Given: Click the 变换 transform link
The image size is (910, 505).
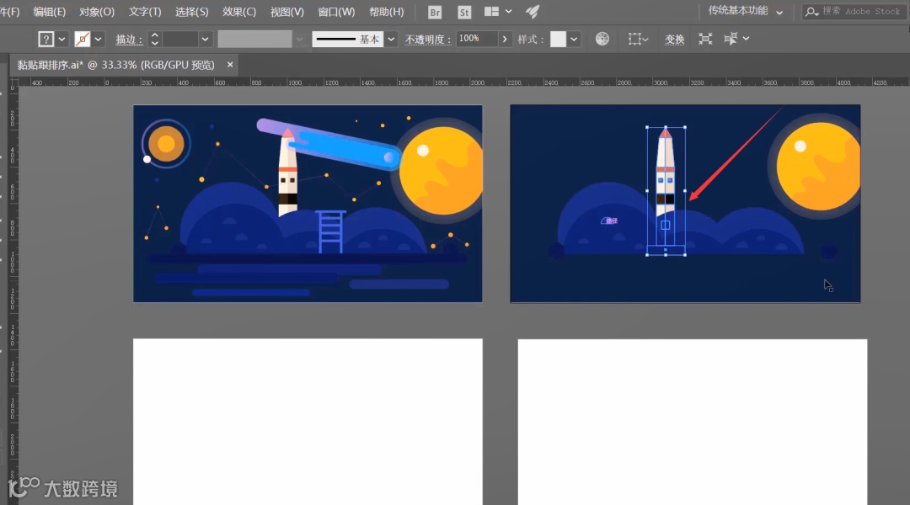Looking at the screenshot, I should (674, 40).
